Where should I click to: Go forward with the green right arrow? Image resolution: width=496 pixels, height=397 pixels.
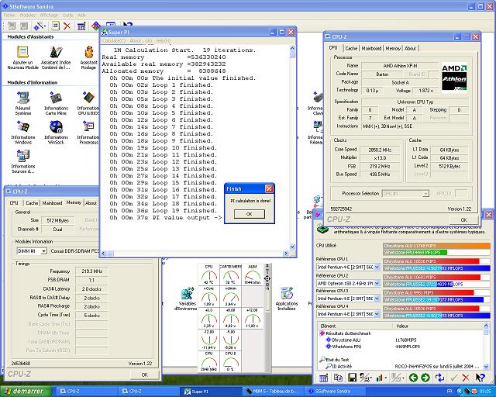coord(425,378)
